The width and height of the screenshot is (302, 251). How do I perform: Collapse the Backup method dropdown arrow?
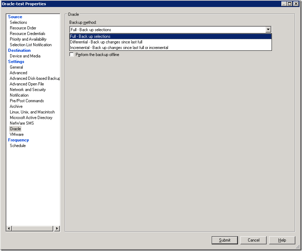click(268, 30)
